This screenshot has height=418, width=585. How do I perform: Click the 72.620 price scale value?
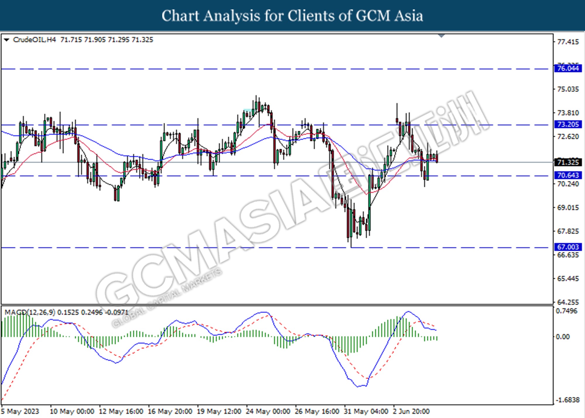pyautogui.click(x=568, y=137)
